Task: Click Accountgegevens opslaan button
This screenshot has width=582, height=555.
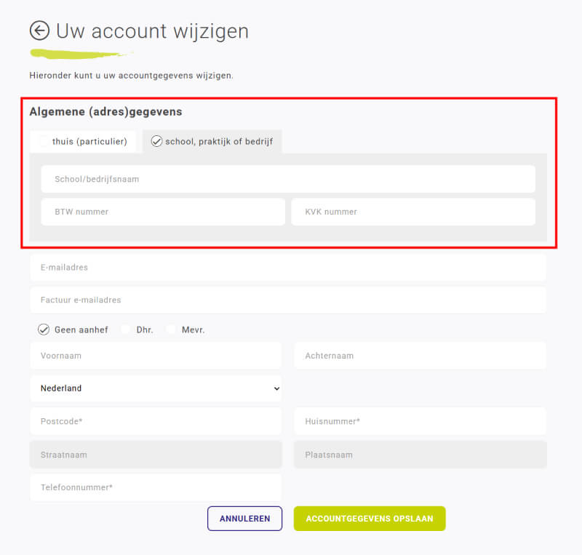Action: point(370,519)
